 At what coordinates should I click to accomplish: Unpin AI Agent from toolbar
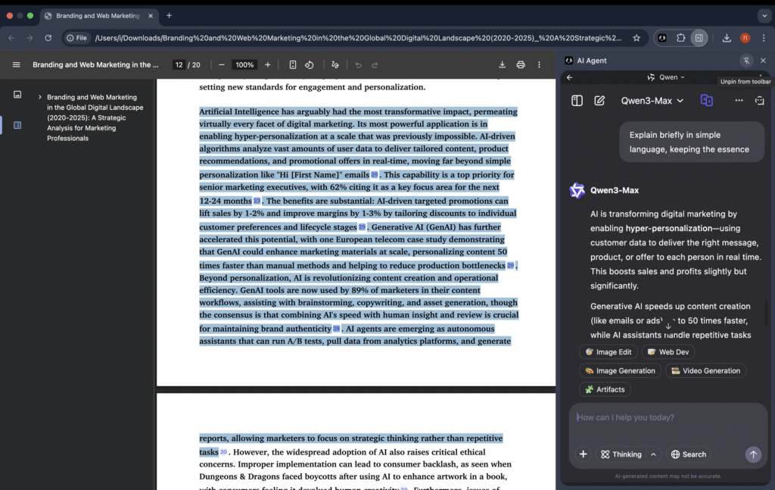746,61
